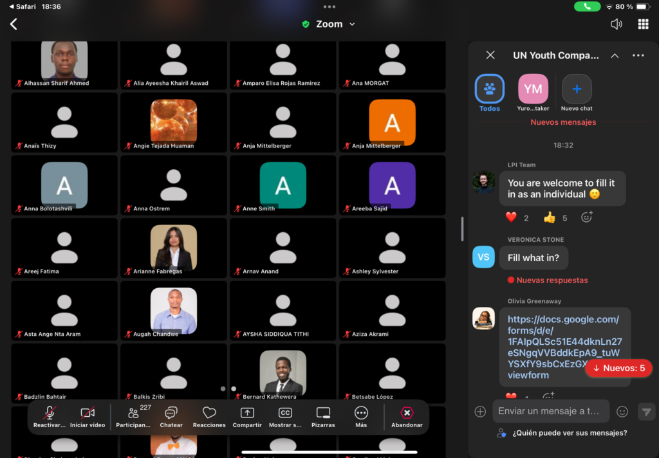Open Chatear chat bubble icon
The width and height of the screenshot is (659, 458).
[171, 414]
